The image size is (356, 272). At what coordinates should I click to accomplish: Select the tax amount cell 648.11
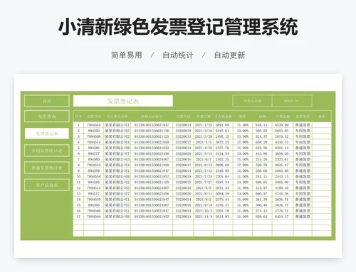tap(262, 125)
